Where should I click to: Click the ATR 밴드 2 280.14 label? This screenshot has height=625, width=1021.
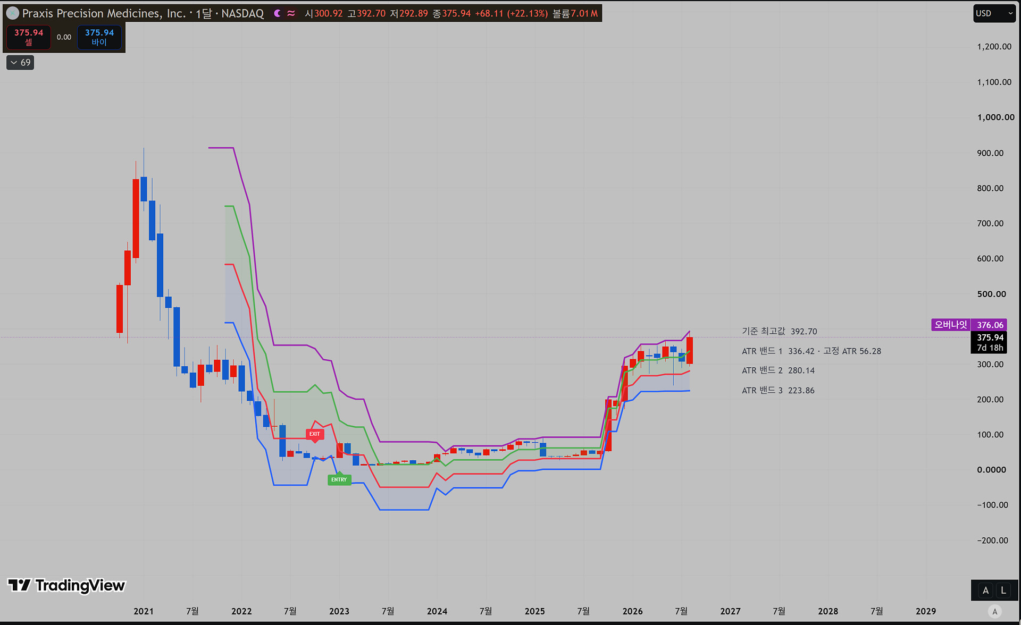pos(778,370)
